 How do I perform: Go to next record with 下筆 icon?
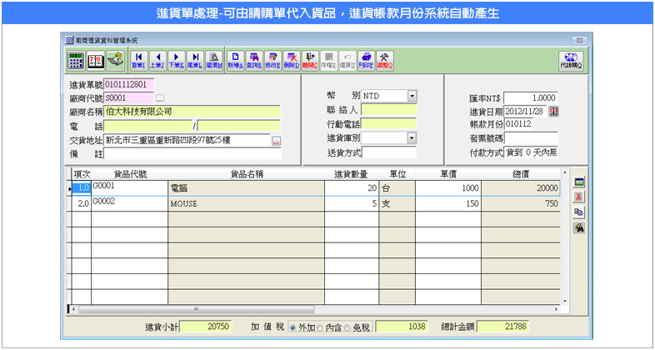pos(176,59)
